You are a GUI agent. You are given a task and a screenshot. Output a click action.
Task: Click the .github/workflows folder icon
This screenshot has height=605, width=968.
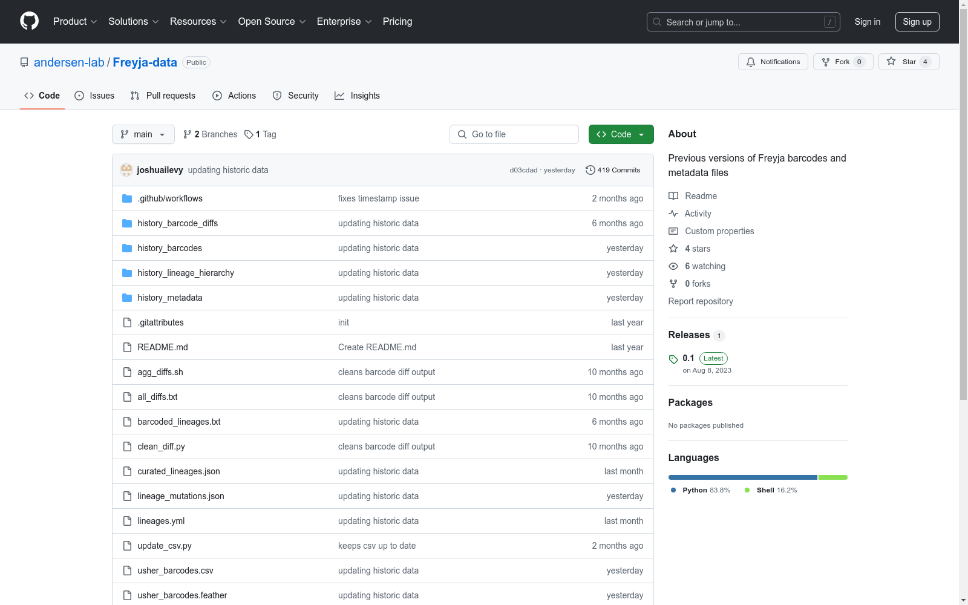tap(127, 198)
